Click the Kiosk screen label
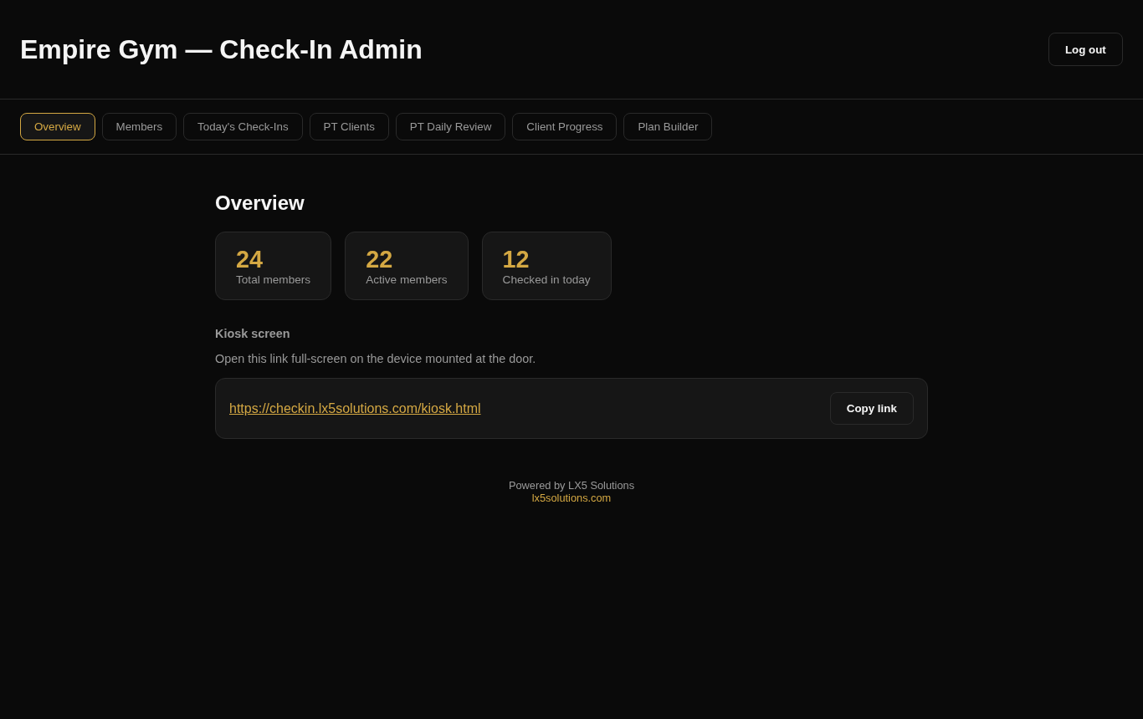The height and width of the screenshot is (719, 1143). 253,334
